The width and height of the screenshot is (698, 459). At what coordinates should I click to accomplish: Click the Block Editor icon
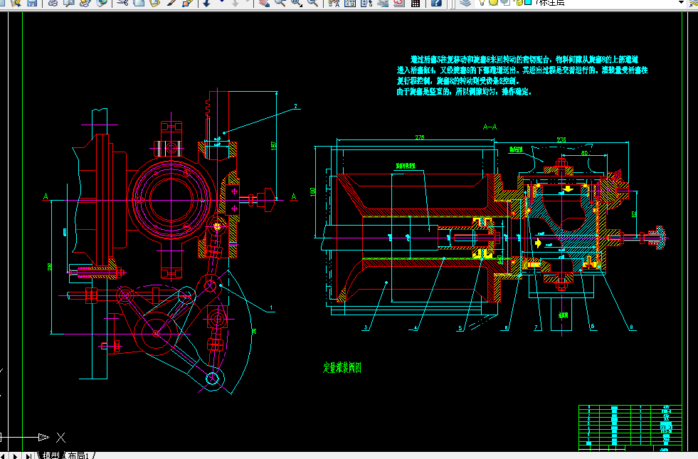[x=187, y=3]
